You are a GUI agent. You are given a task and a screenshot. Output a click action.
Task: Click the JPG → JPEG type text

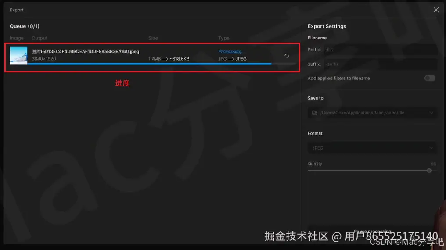click(232, 59)
